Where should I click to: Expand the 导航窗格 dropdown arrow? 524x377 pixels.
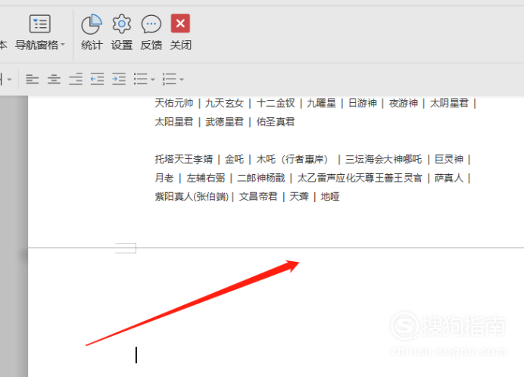63,44
